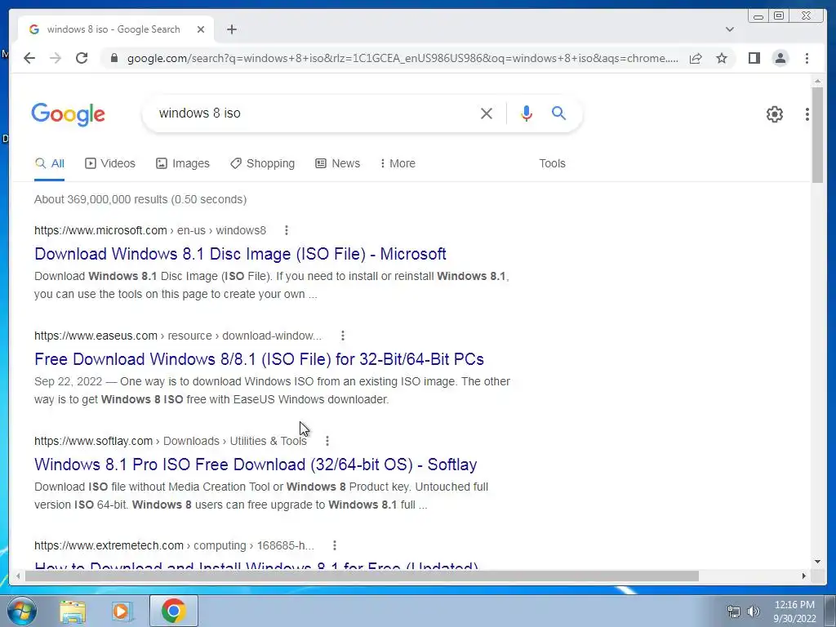Image resolution: width=836 pixels, height=627 pixels.
Task: Click the taskbar clock showing 12:16 PM
Action: coord(794,611)
